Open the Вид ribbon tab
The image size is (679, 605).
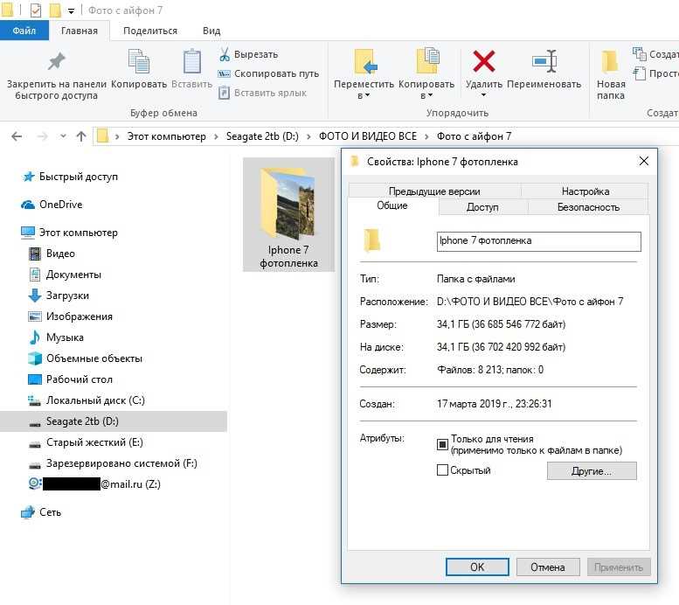tap(211, 31)
